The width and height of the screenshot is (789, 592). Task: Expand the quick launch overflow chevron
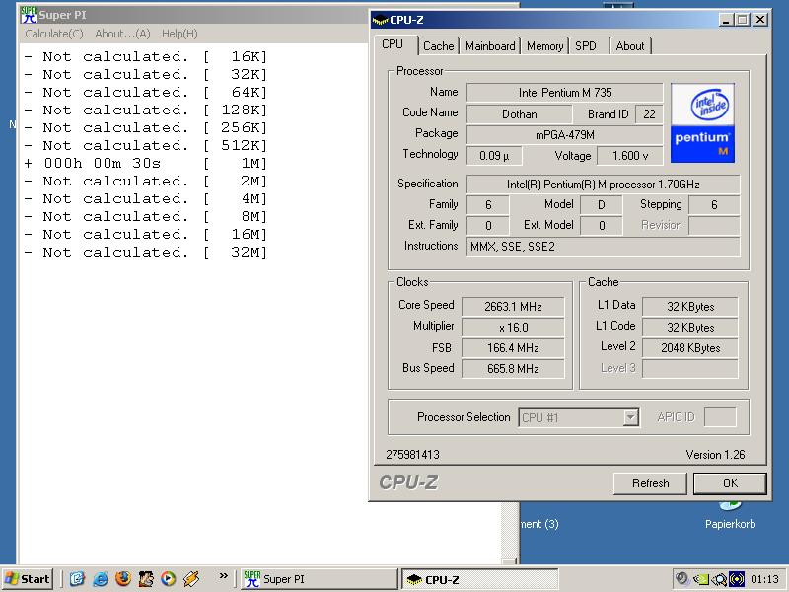(x=224, y=575)
